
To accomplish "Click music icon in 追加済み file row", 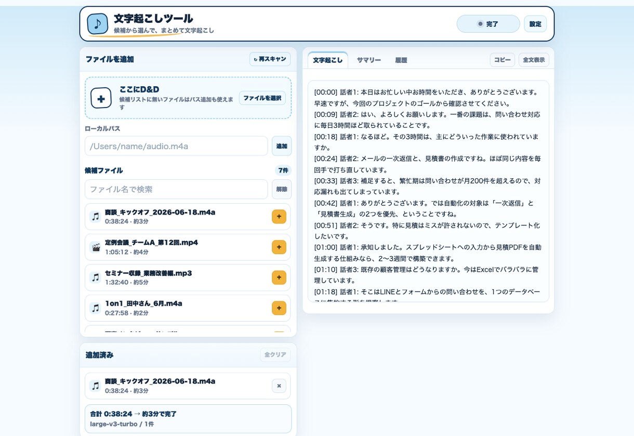I will tap(95, 386).
